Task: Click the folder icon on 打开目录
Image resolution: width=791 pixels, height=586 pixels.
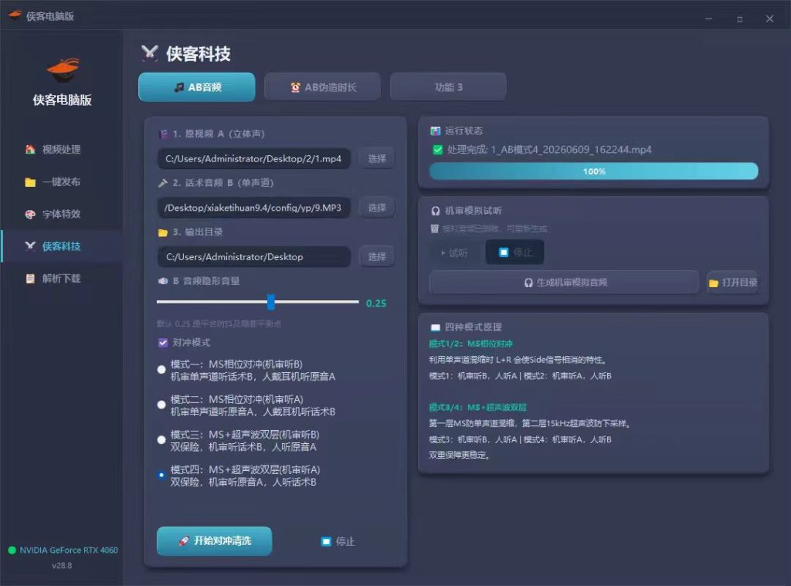Action: [x=713, y=283]
